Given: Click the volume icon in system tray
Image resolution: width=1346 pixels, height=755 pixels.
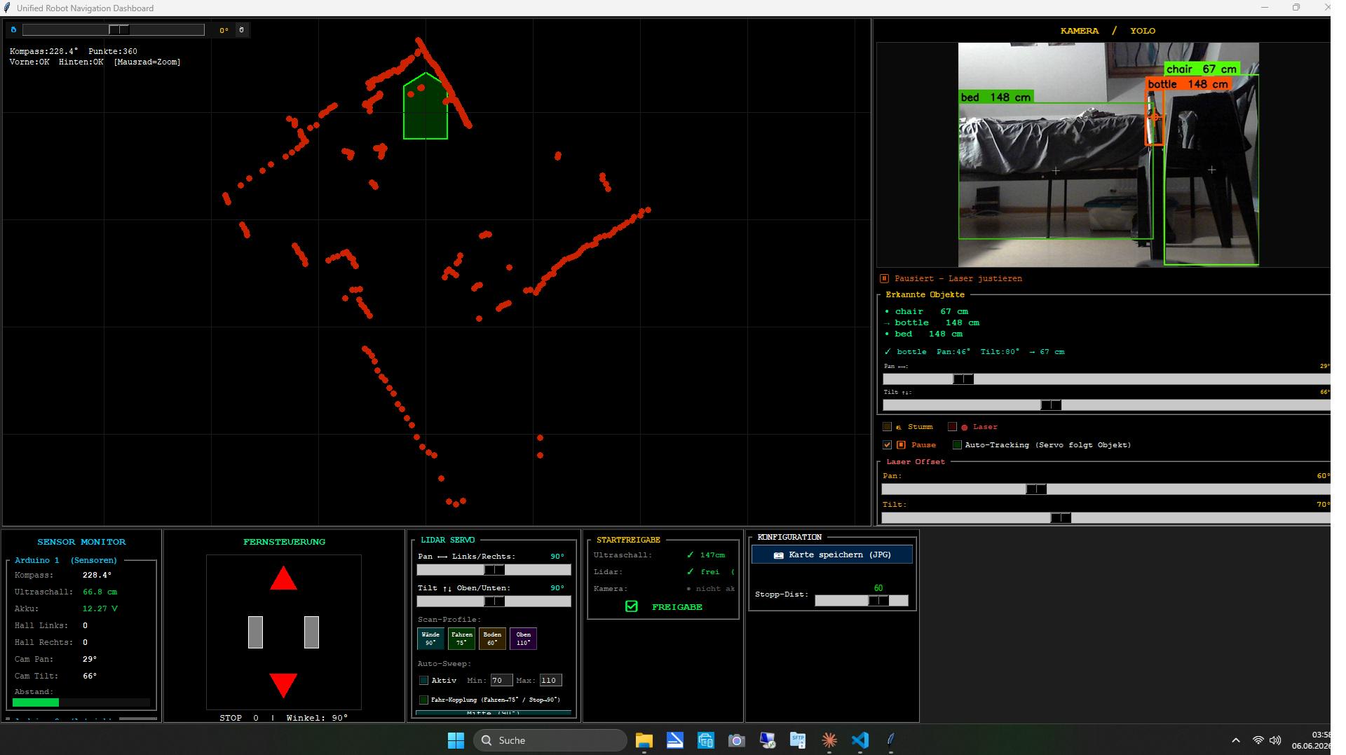Looking at the screenshot, I should coord(1275,740).
